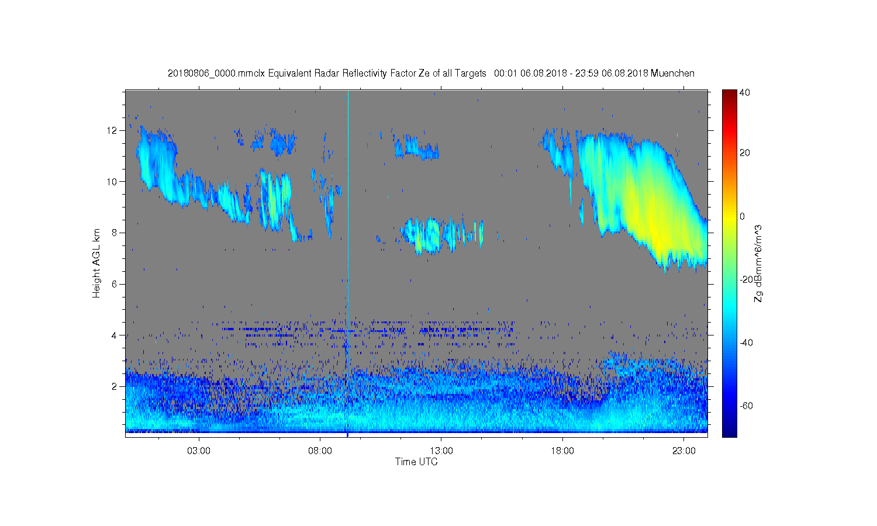Click the colorbar label '-40'

pos(746,342)
